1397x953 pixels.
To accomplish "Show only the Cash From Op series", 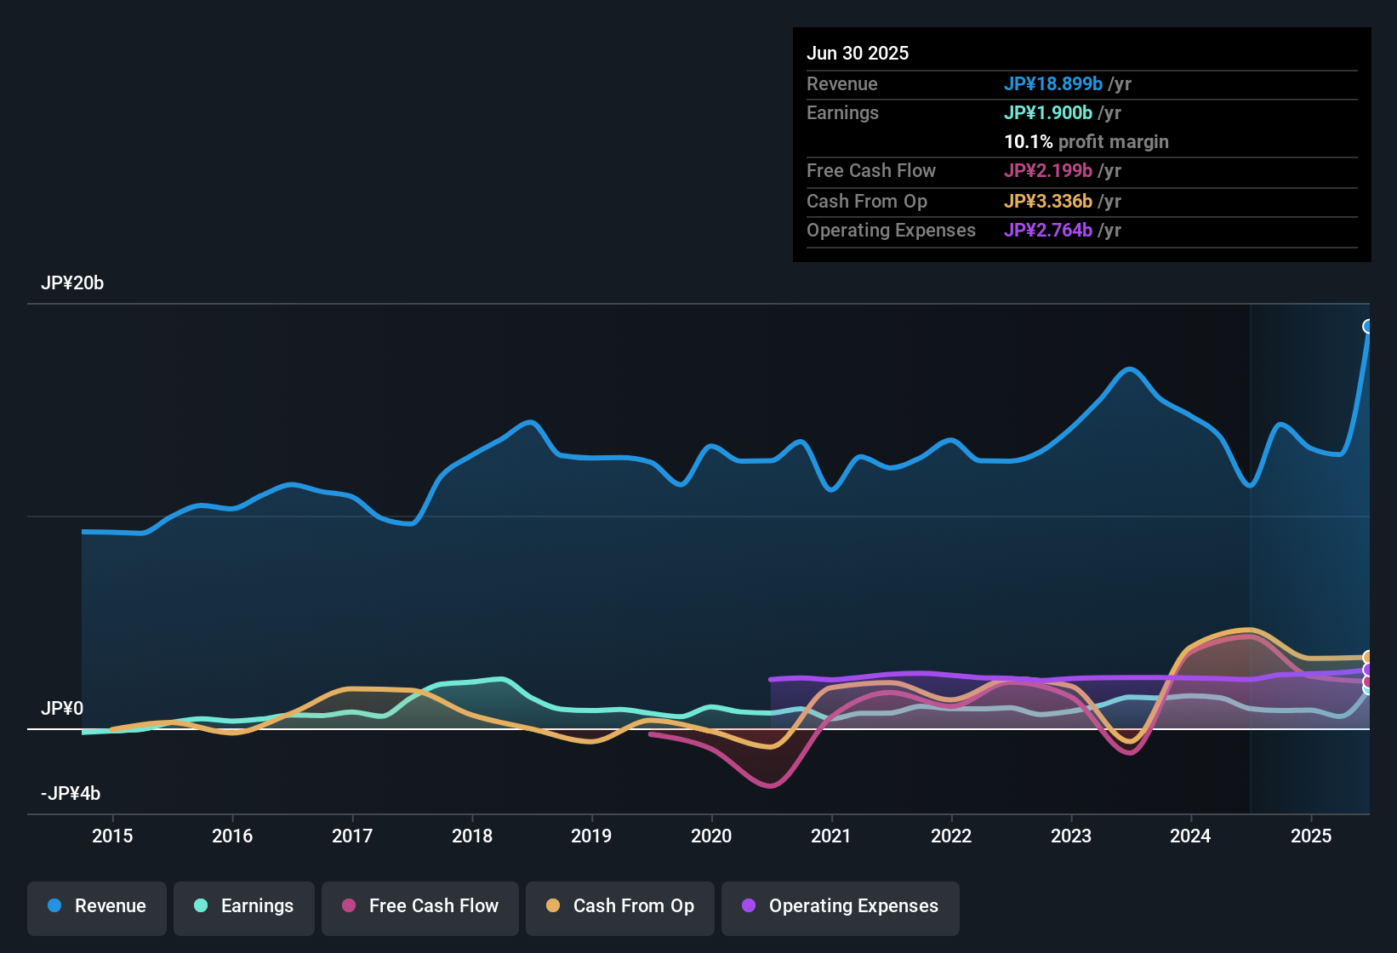I will click(x=619, y=907).
